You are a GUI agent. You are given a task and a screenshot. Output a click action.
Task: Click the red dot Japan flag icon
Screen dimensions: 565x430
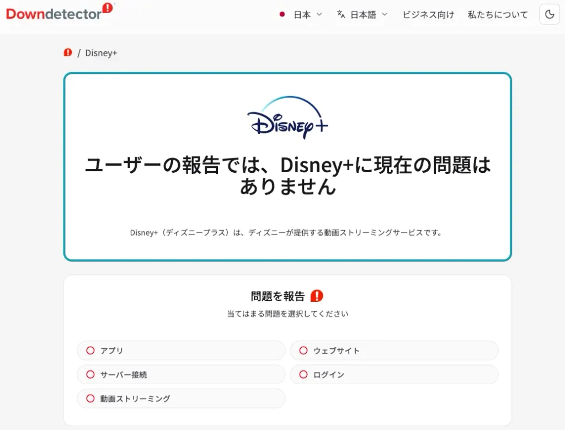click(282, 14)
